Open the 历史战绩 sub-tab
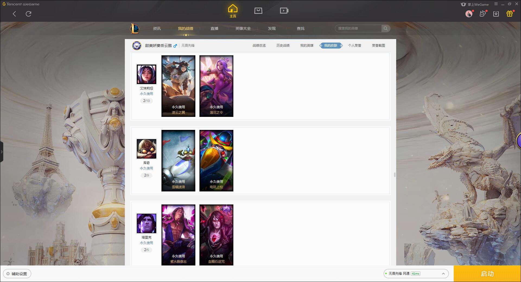 [283, 46]
